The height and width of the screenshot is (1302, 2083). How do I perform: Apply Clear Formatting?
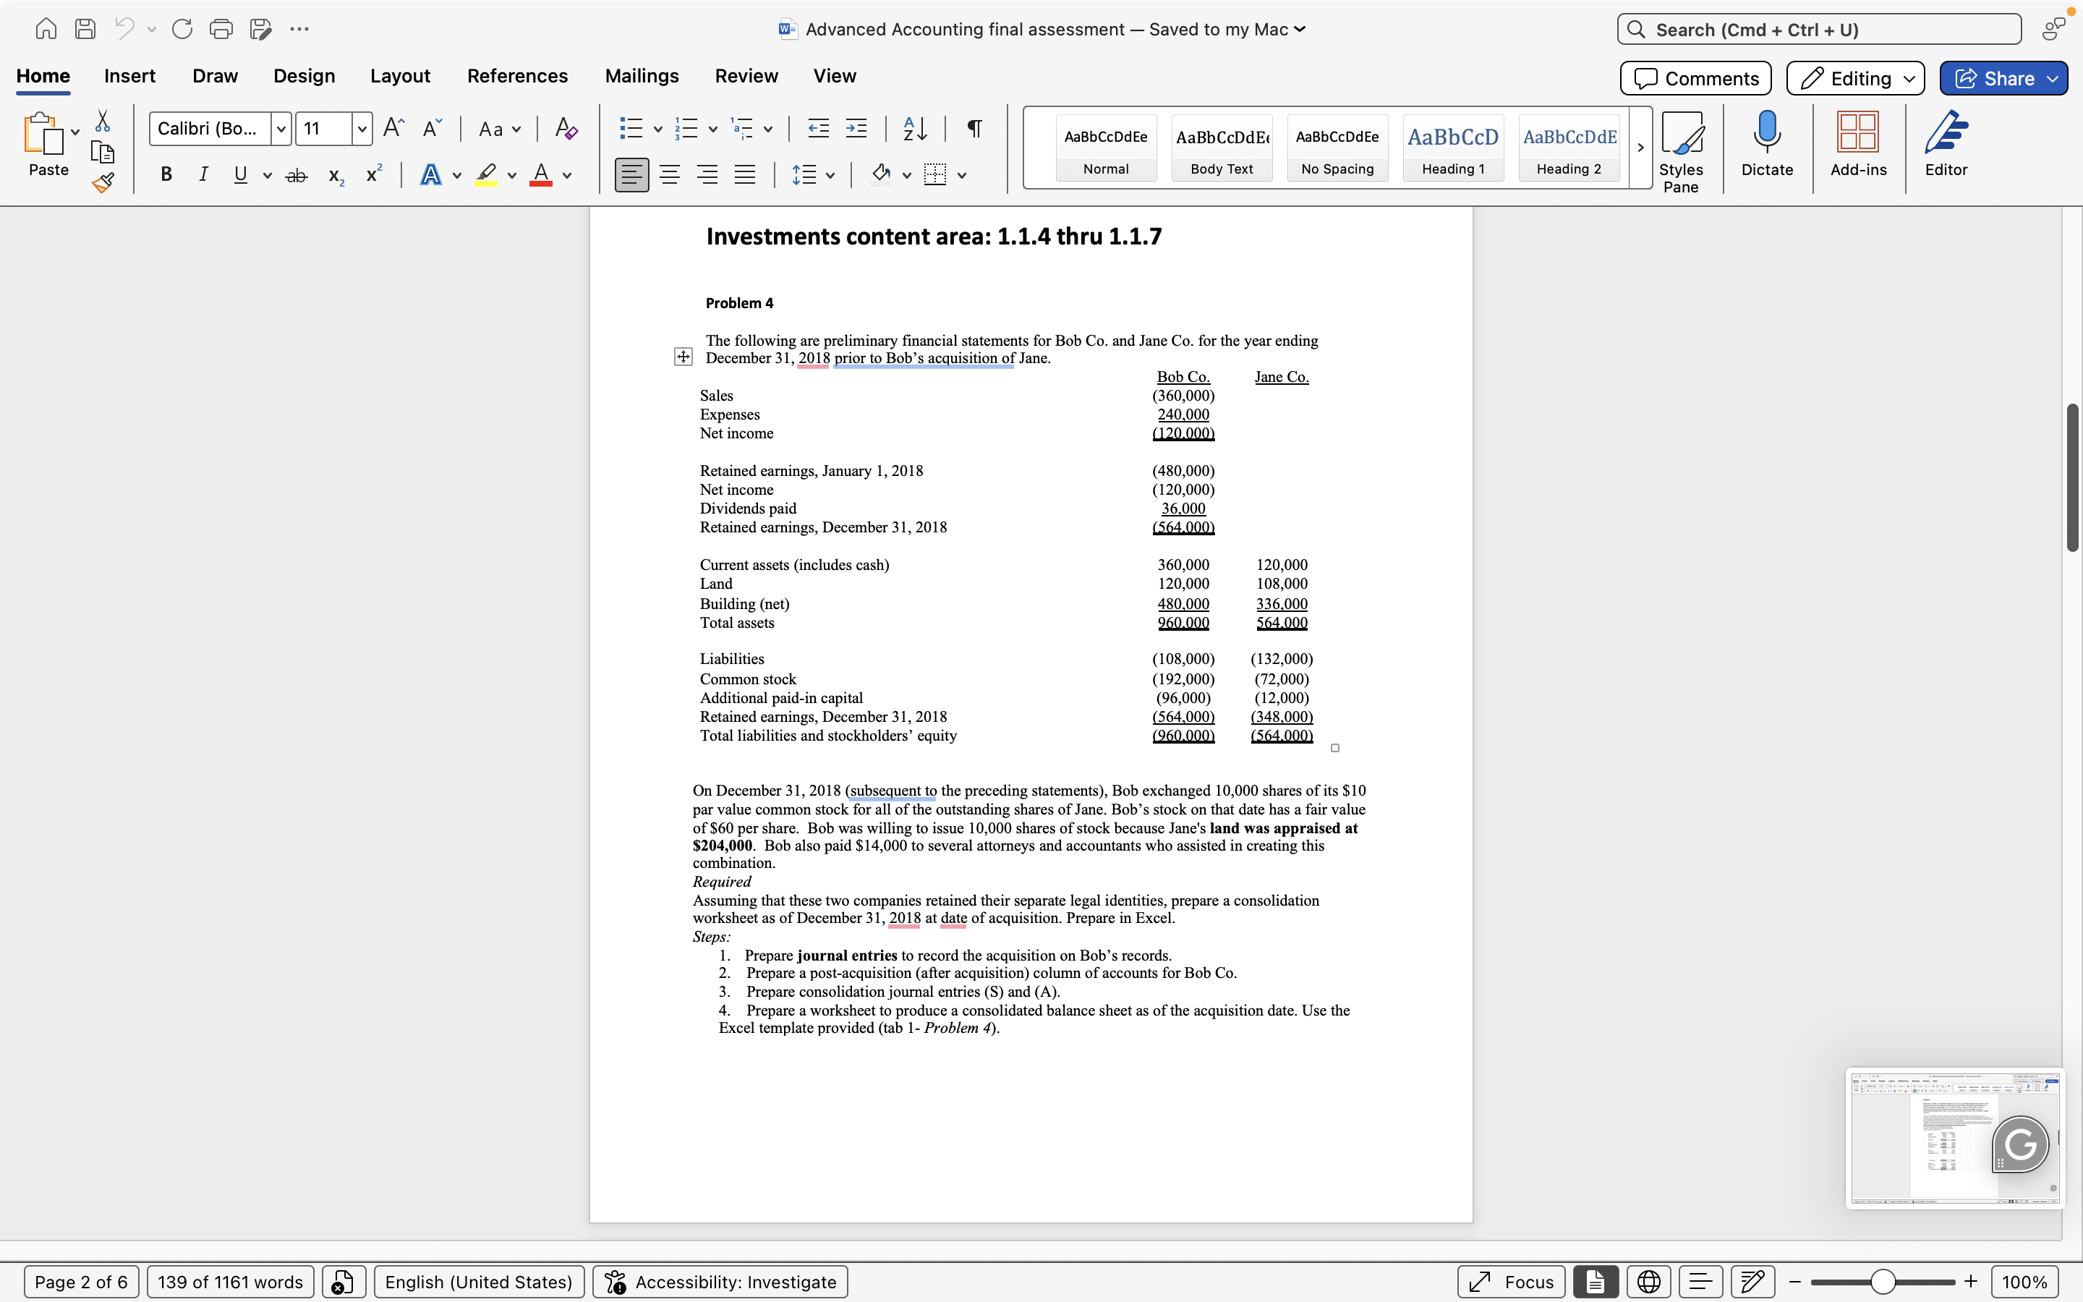coord(566,127)
